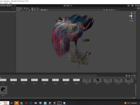
Task: Open File Explorer from taskbar
Action: pyautogui.click(x=17, y=103)
